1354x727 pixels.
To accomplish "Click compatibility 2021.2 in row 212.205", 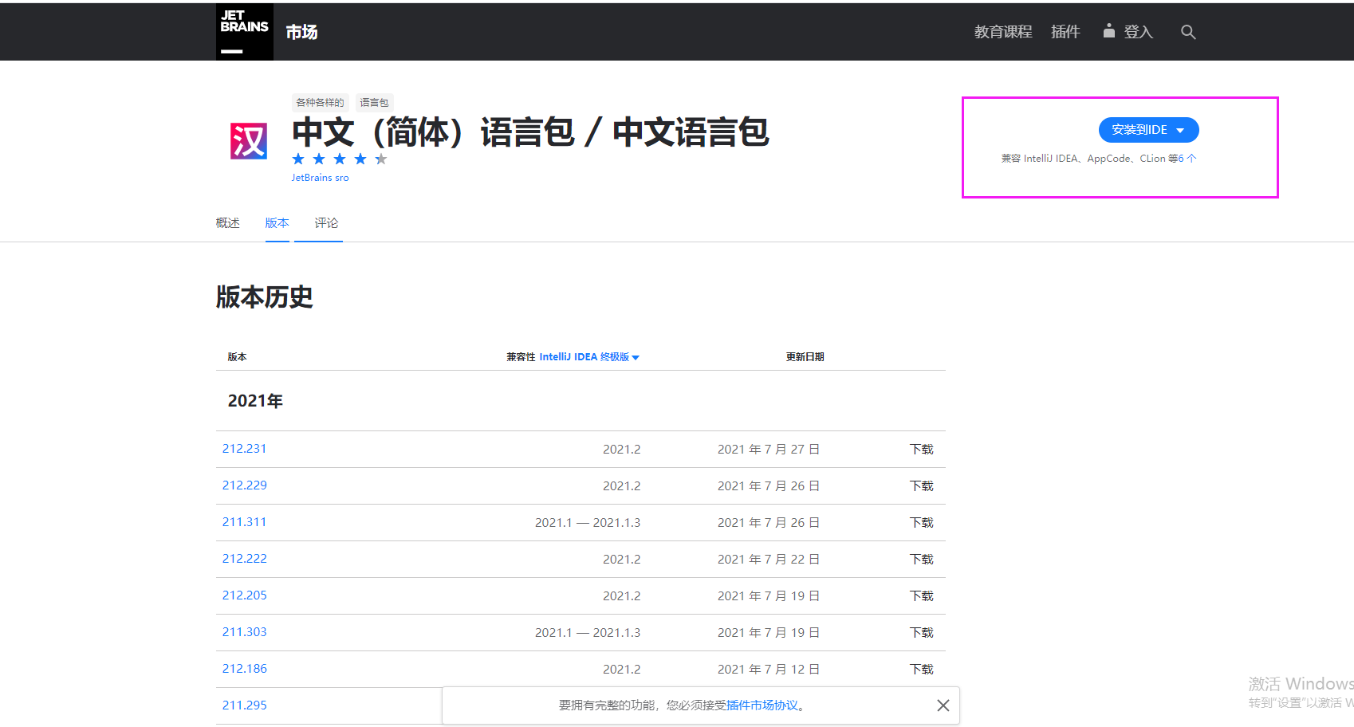I will 621,596.
